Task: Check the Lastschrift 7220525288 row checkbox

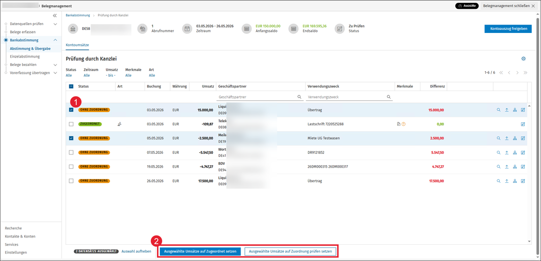Action: (71, 124)
